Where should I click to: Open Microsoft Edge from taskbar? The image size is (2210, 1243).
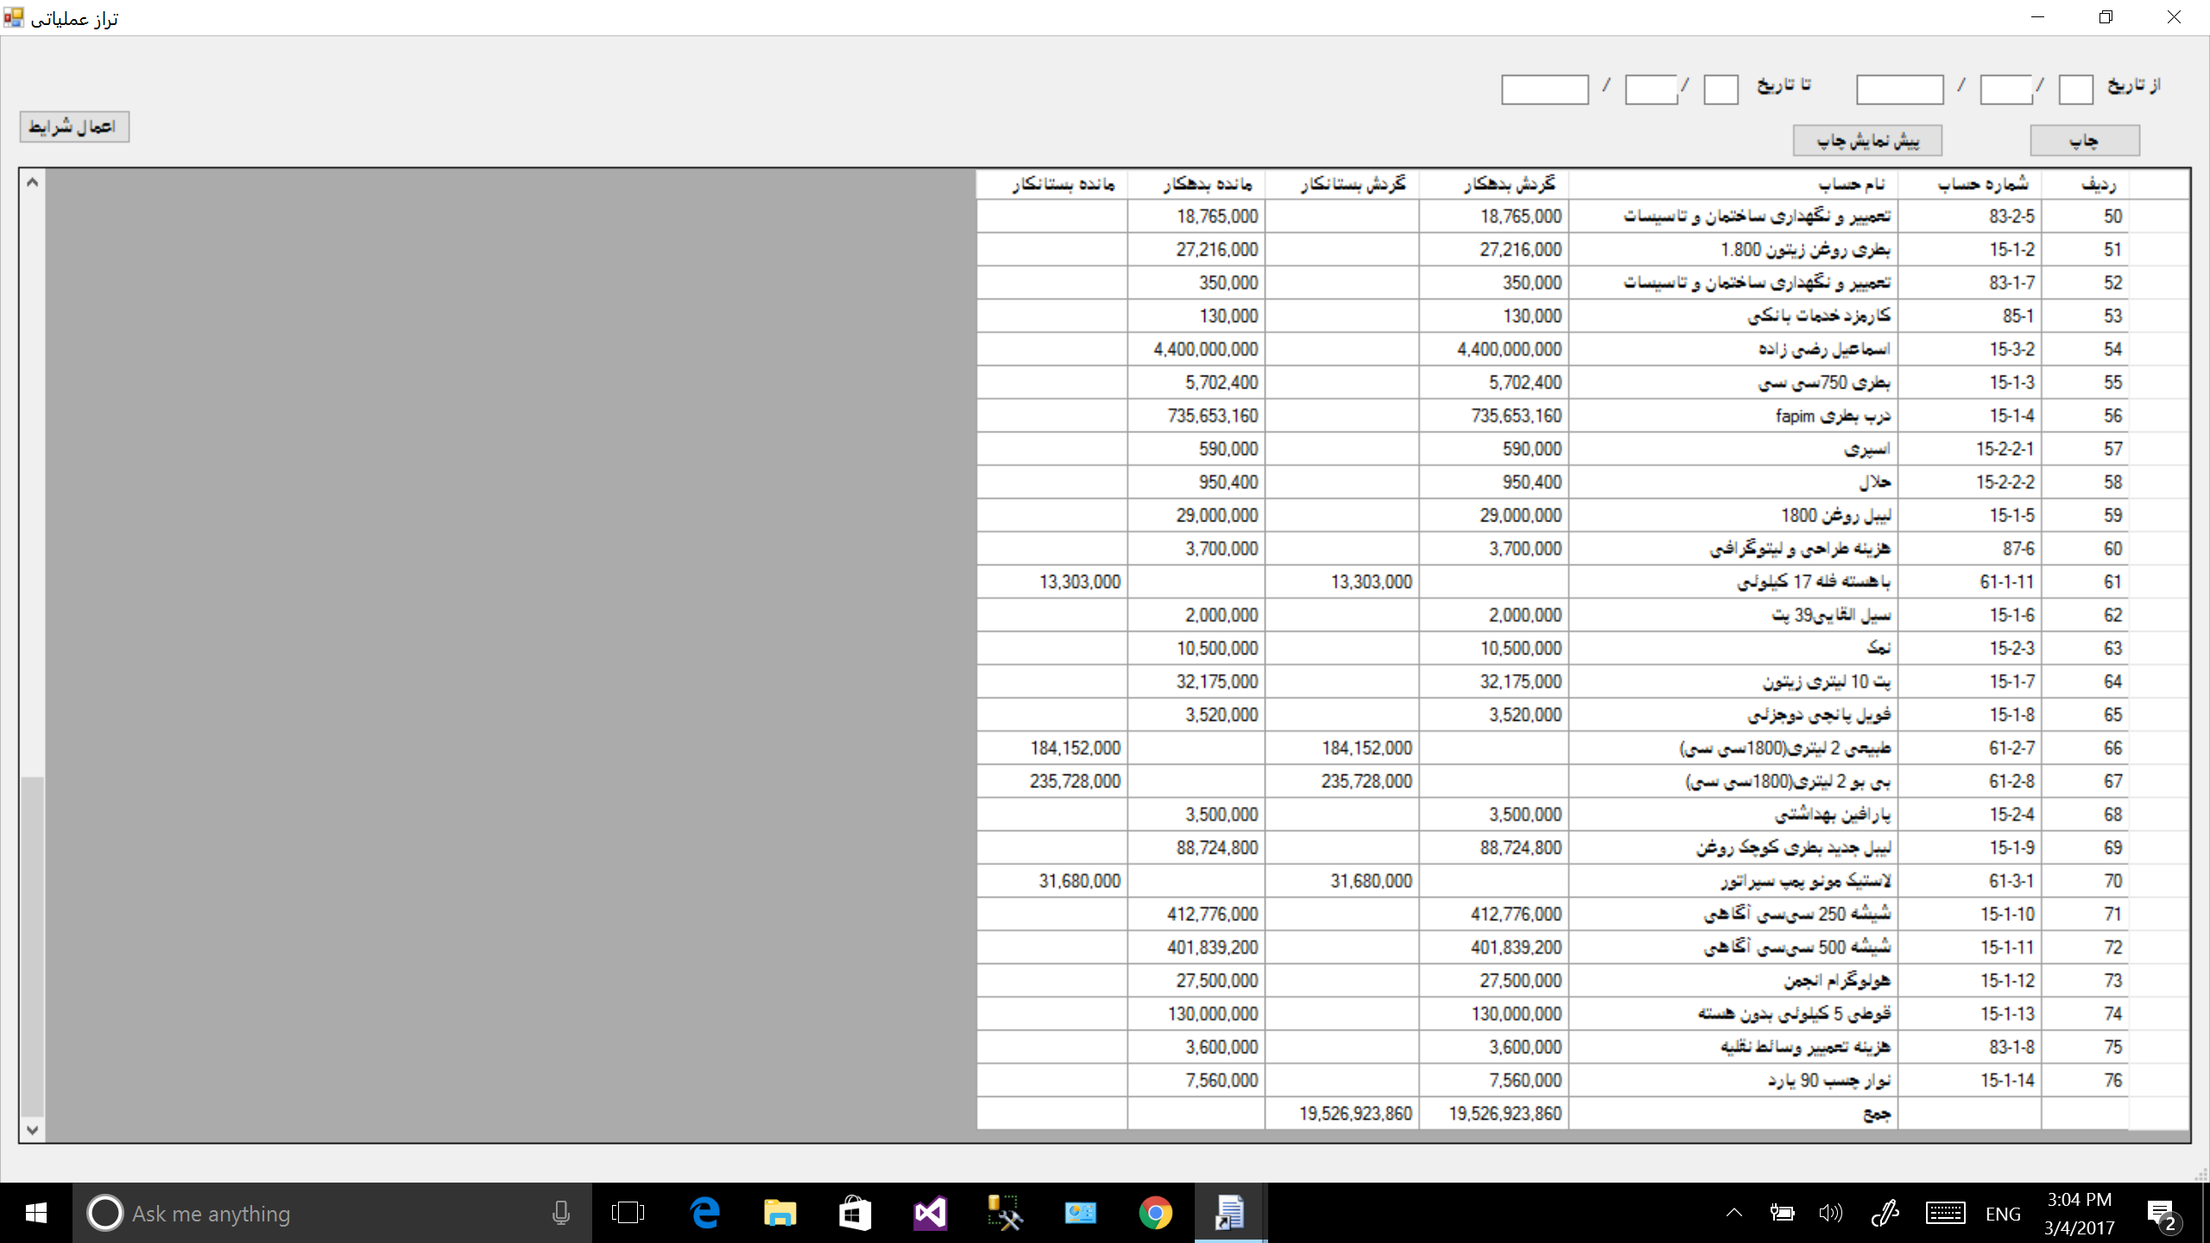[705, 1213]
